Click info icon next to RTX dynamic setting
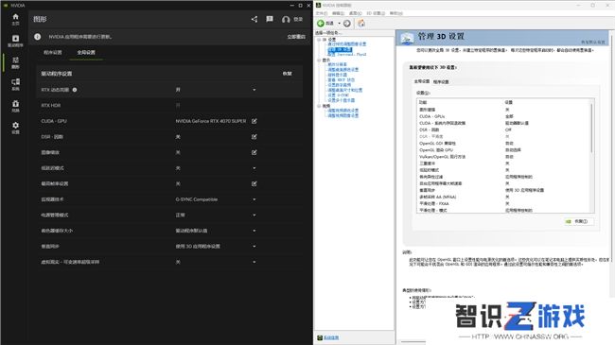The height and width of the screenshot is (345, 615). point(75,90)
